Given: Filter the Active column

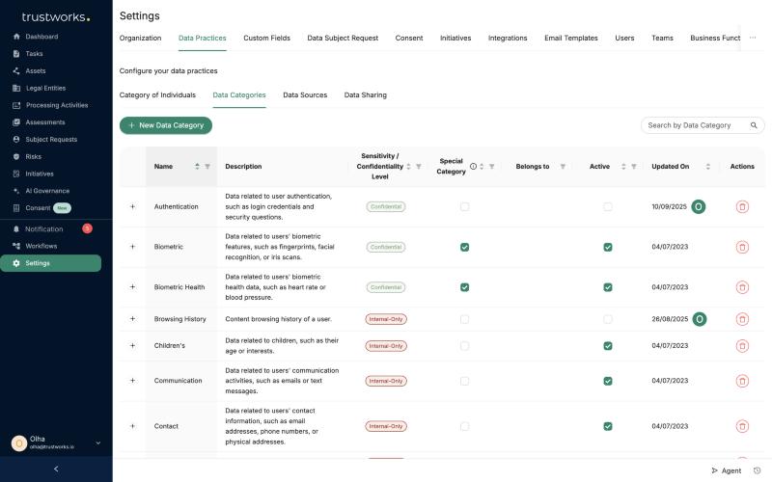Looking at the screenshot, I should coord(634,166).
